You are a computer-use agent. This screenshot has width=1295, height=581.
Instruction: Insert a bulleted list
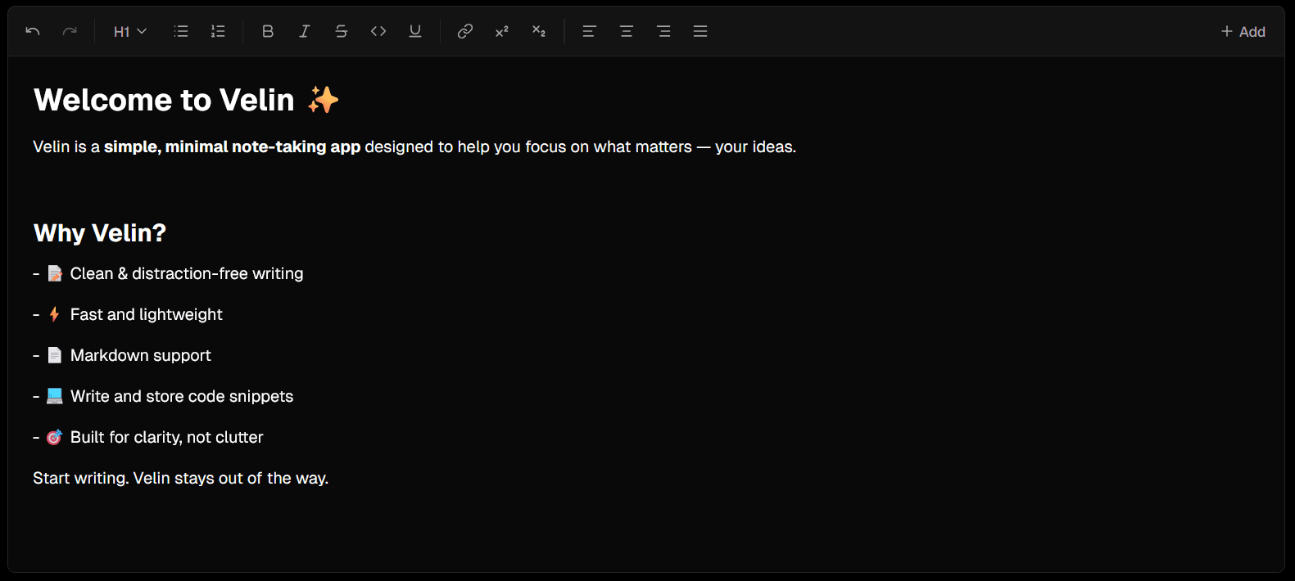tap(181, 31)
